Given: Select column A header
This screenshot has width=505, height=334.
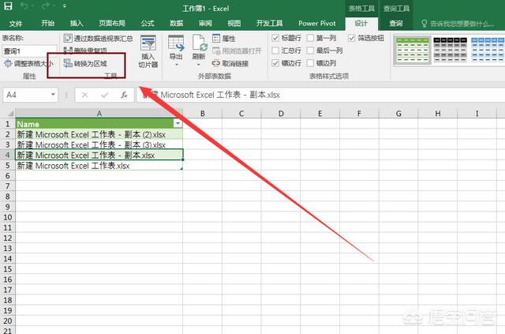Looking at the screenshot, I should [x=99, y=113].
